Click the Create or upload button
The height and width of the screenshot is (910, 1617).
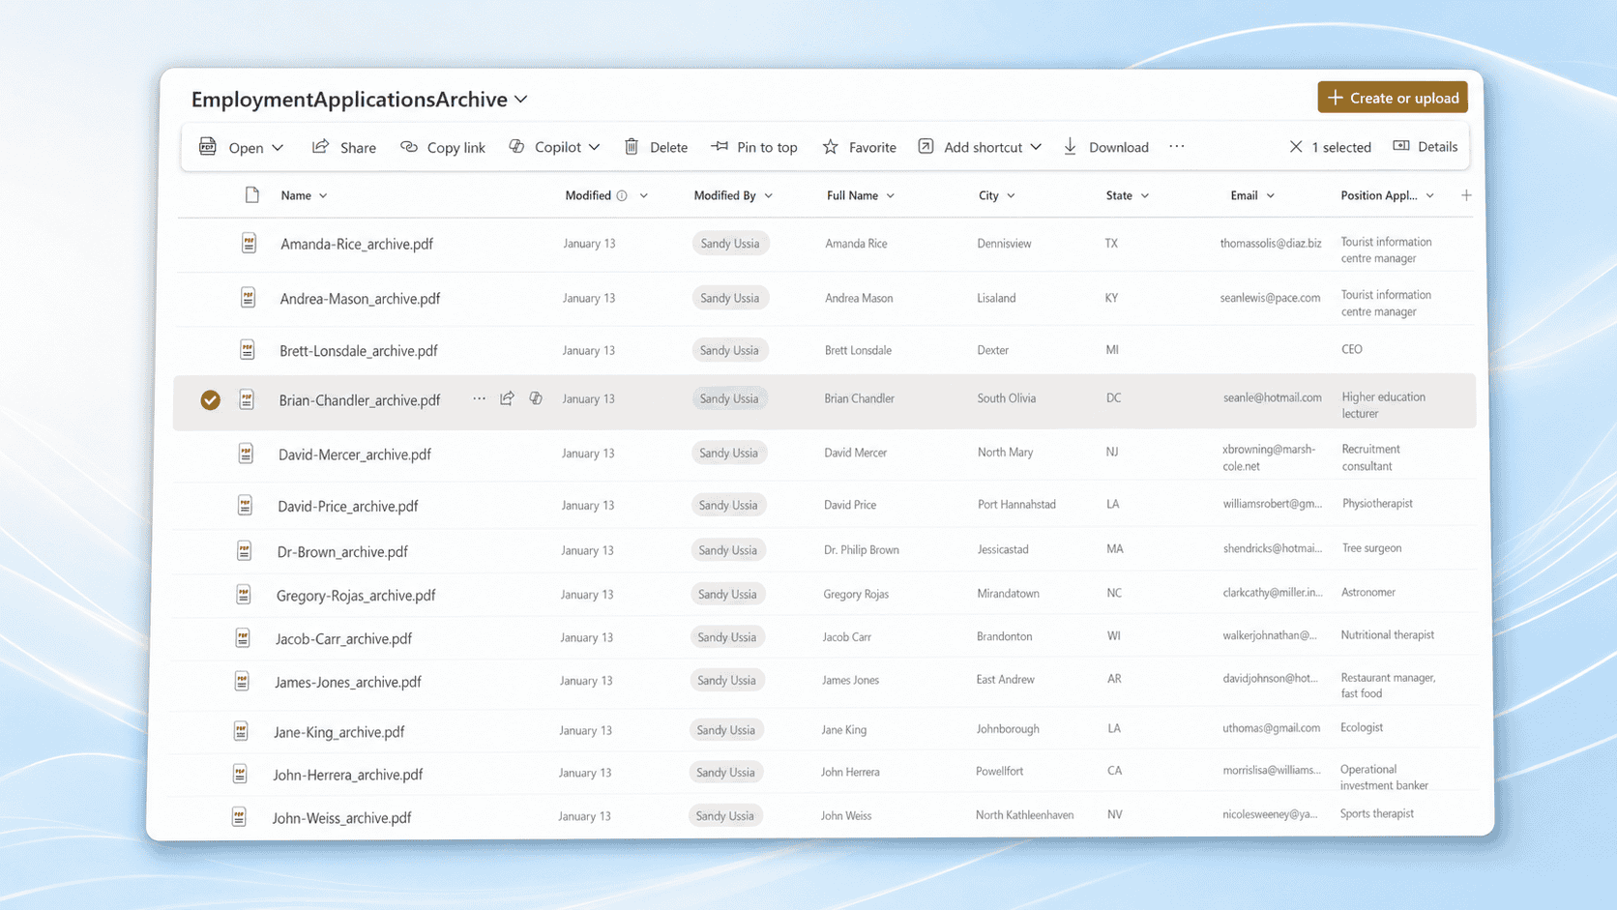tap(1393, 98)
